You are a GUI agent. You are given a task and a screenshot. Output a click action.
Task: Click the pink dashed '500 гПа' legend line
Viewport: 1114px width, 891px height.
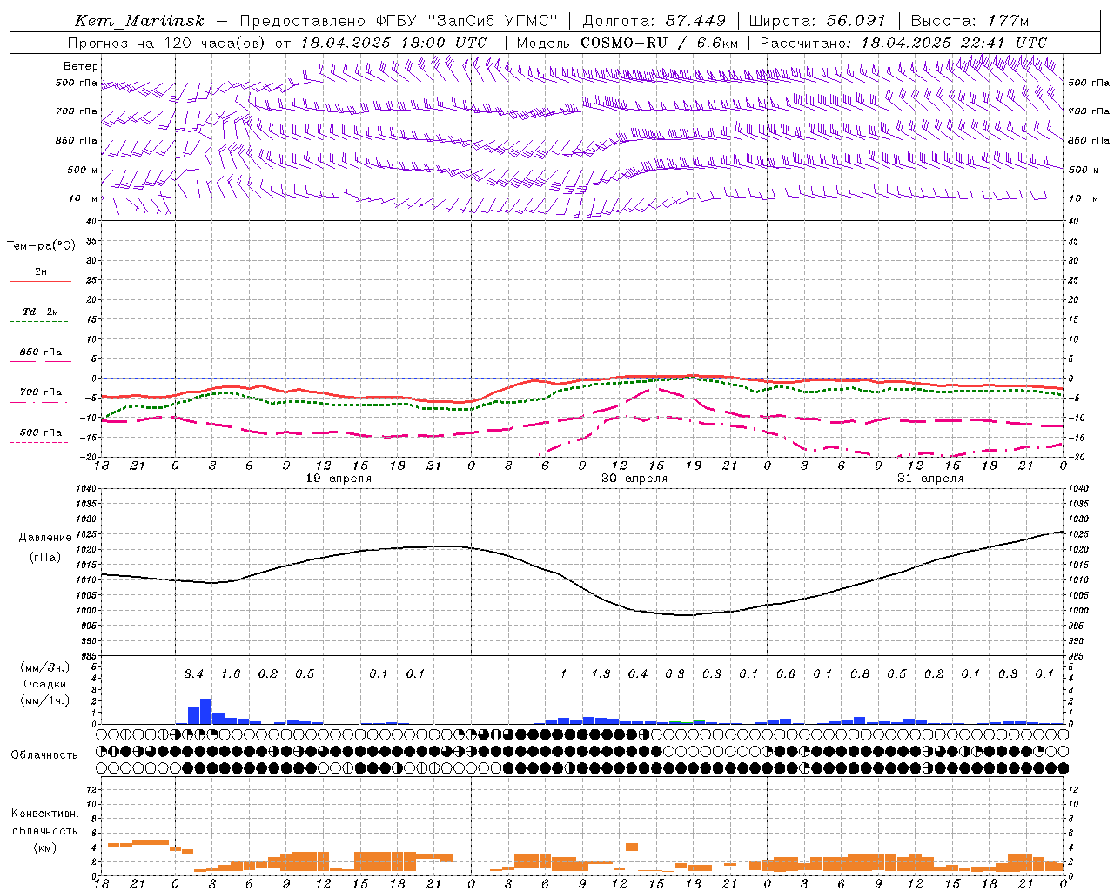tap(39, 443)
